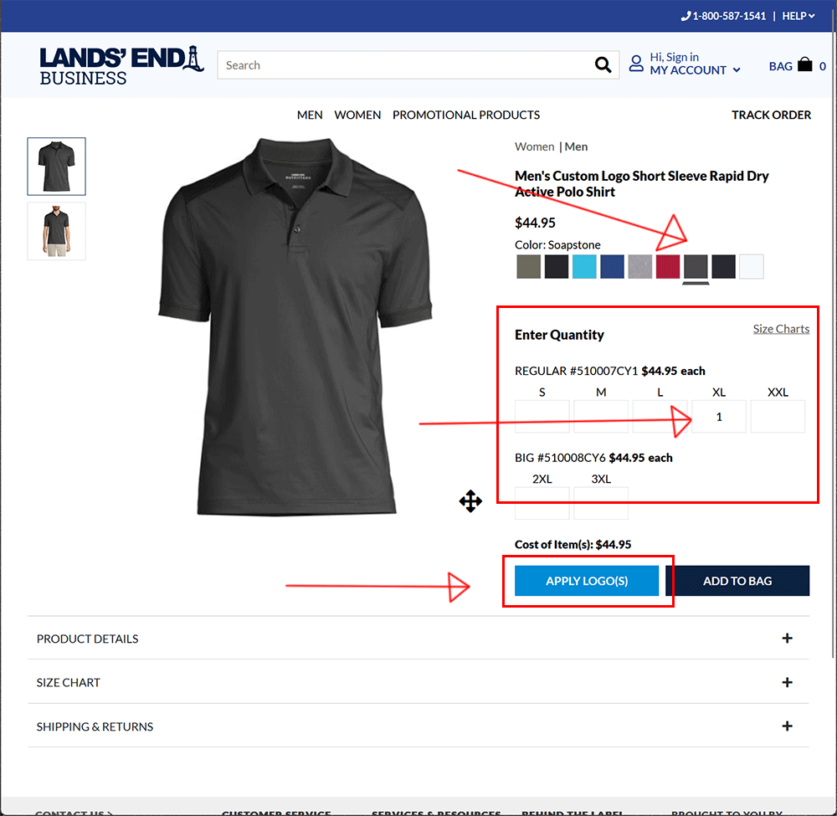Expand Product Details with the plus icon
The image size is (837, 816).
point(787,639)
